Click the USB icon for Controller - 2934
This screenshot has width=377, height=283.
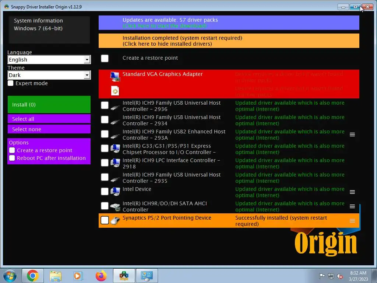pos(115,122)
